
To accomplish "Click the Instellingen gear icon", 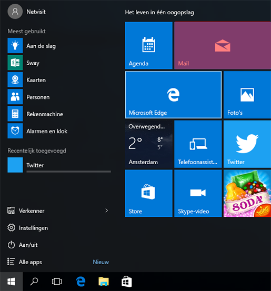I will 12,228.
